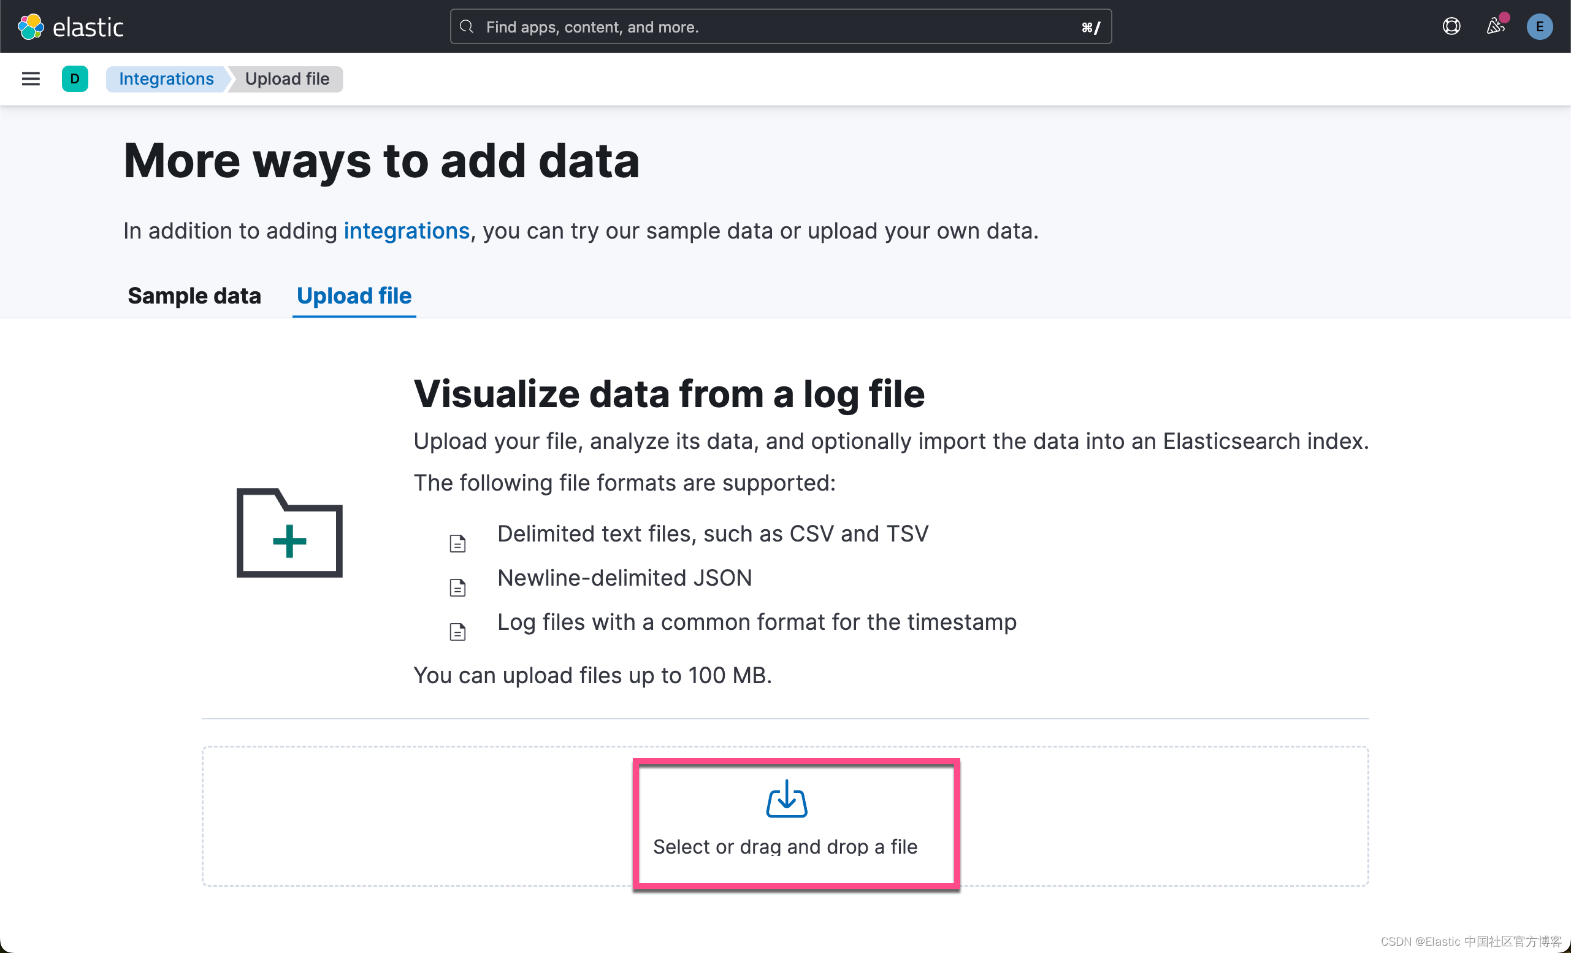Image resolution: width=1571 pixels, height=953 pixels.
Task: Click the folder-with-plus illustration
Action: click(x=289, y=532)
